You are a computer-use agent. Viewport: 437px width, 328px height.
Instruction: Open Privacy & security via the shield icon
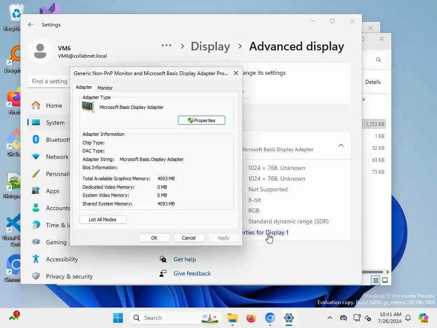coord(36,276)
